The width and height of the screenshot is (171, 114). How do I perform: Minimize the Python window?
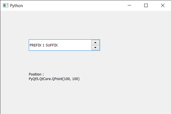coord(129,5)
